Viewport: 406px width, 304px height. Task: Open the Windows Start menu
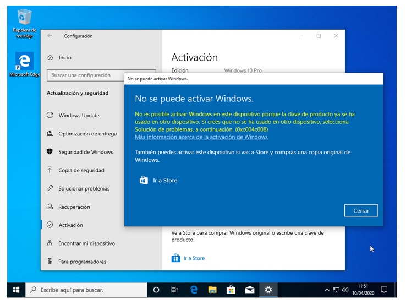16,290
